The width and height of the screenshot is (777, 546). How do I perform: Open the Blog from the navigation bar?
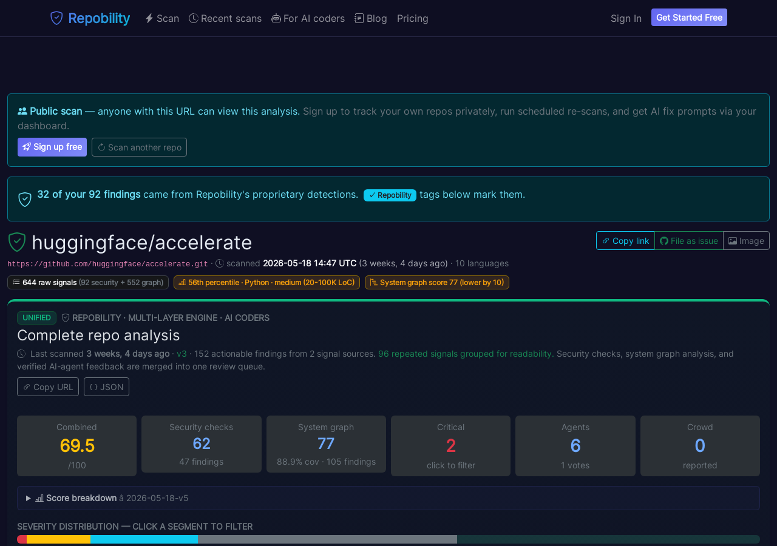pyautogui.click(x=371, y=18)
